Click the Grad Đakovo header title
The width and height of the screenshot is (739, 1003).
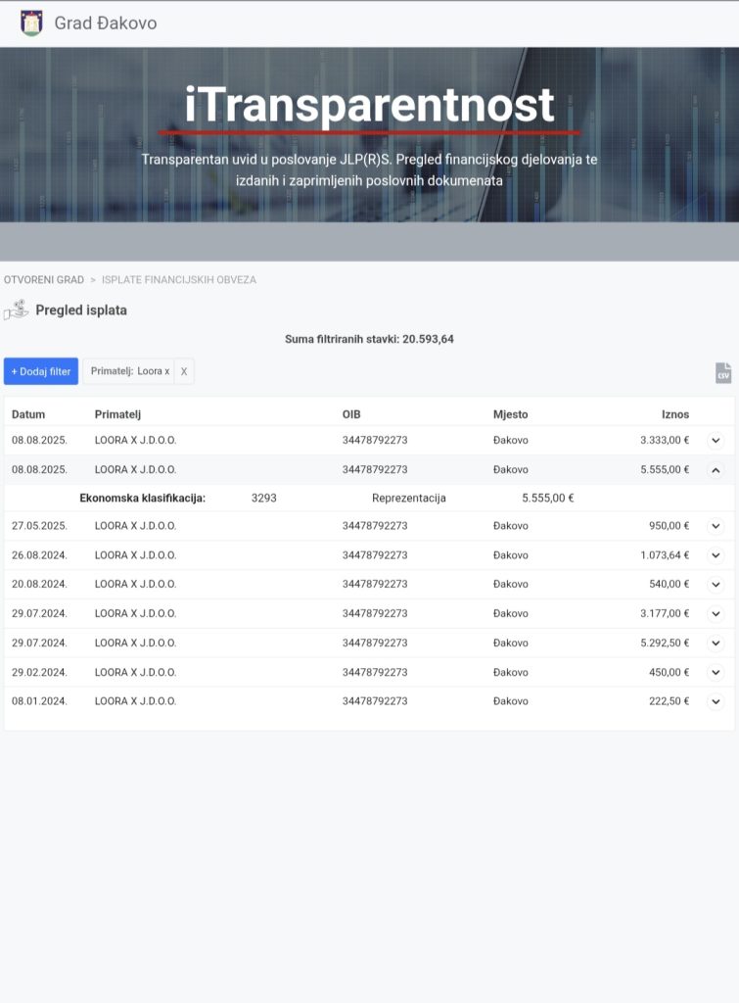106,24
